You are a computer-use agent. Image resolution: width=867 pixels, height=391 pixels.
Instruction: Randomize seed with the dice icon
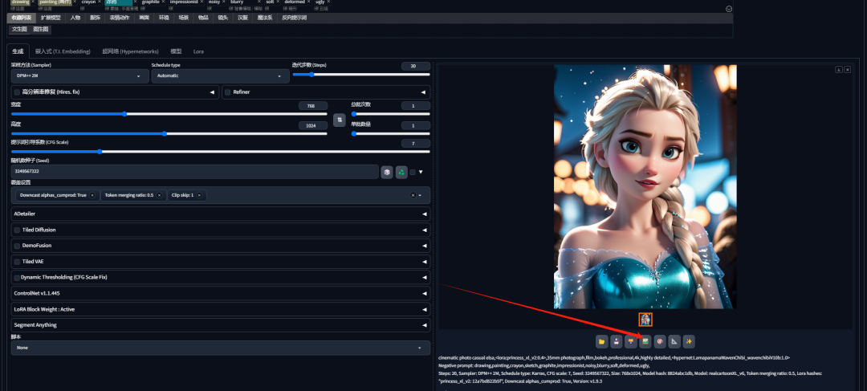387,172
